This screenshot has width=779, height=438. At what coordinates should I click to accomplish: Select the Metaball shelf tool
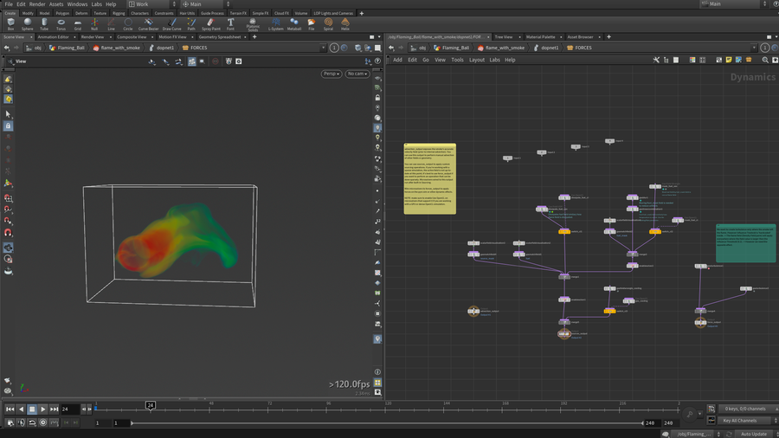(x=294, y=24)
